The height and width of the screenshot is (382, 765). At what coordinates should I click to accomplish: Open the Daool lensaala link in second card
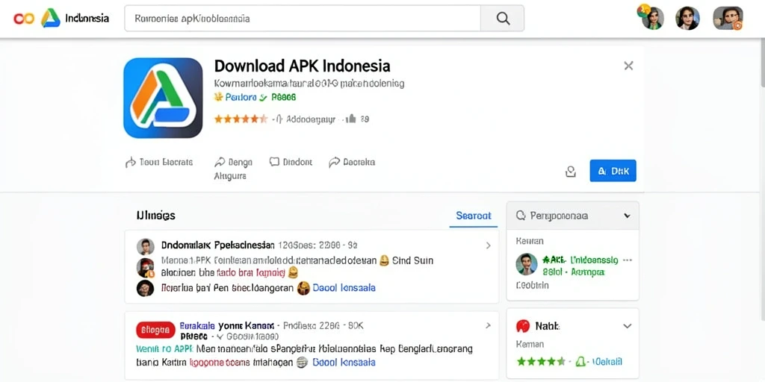(344, 363)
